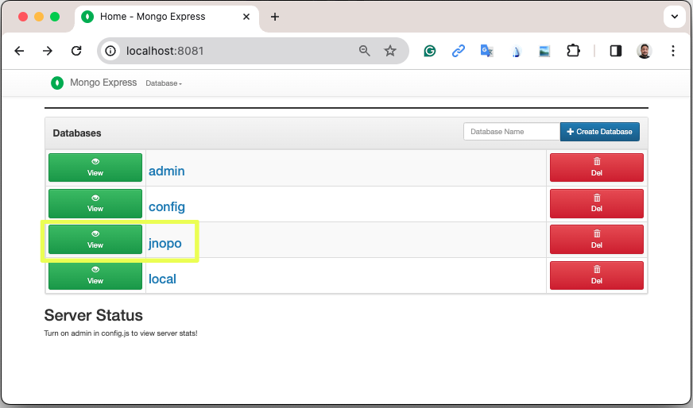Open the user profile avatar
Screen dimensions: 693x408
click(x=645, y=51)
